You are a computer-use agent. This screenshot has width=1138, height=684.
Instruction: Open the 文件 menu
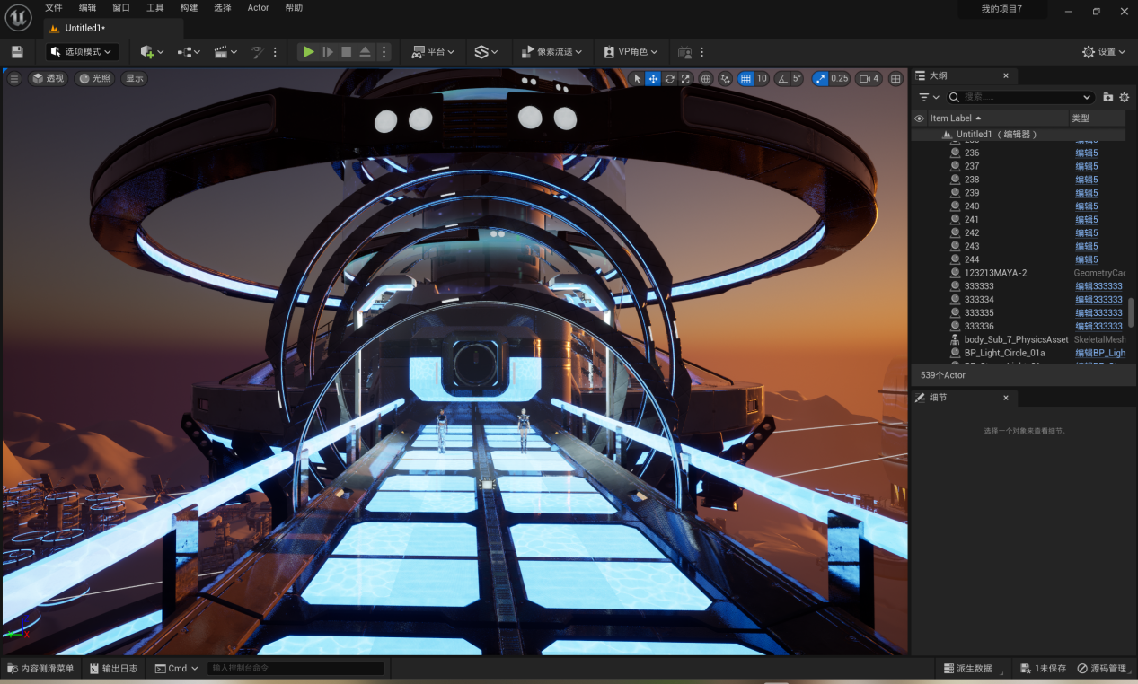54,8
